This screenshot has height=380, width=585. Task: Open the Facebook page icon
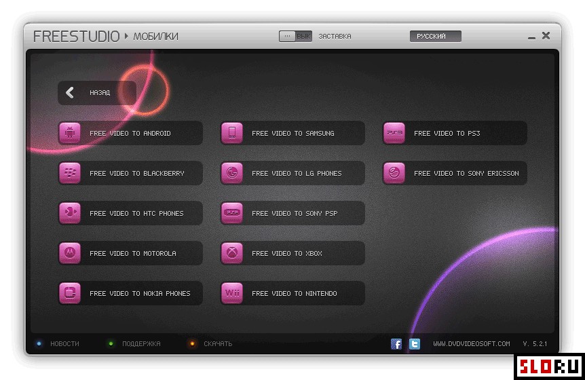396,344
